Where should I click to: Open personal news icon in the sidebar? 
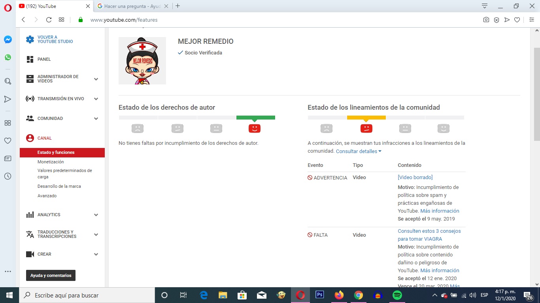[x=8, y=158]
